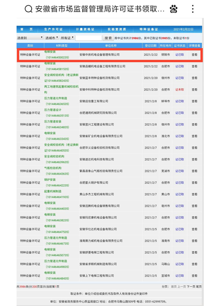Select the 特种设备证 tab
The image size is (220, 306).
click(x=149, y=29)
